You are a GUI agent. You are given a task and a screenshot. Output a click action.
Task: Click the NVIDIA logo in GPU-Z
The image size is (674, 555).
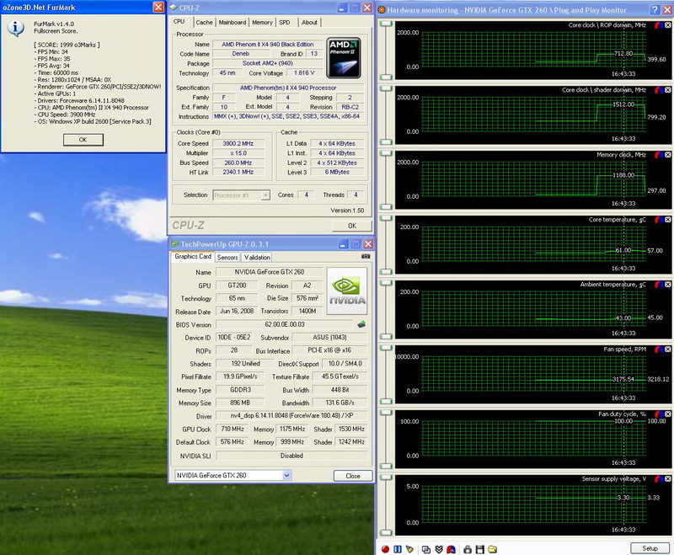[x=347, y=291]
